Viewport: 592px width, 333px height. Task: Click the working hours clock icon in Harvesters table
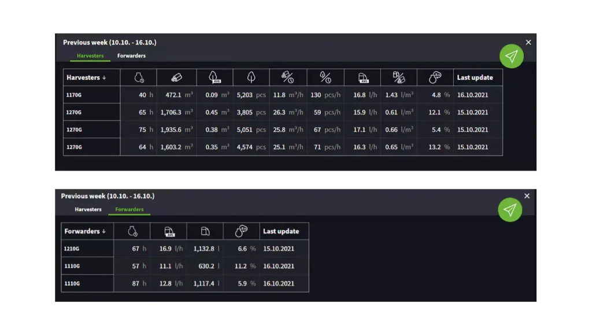tap(139, 77)
